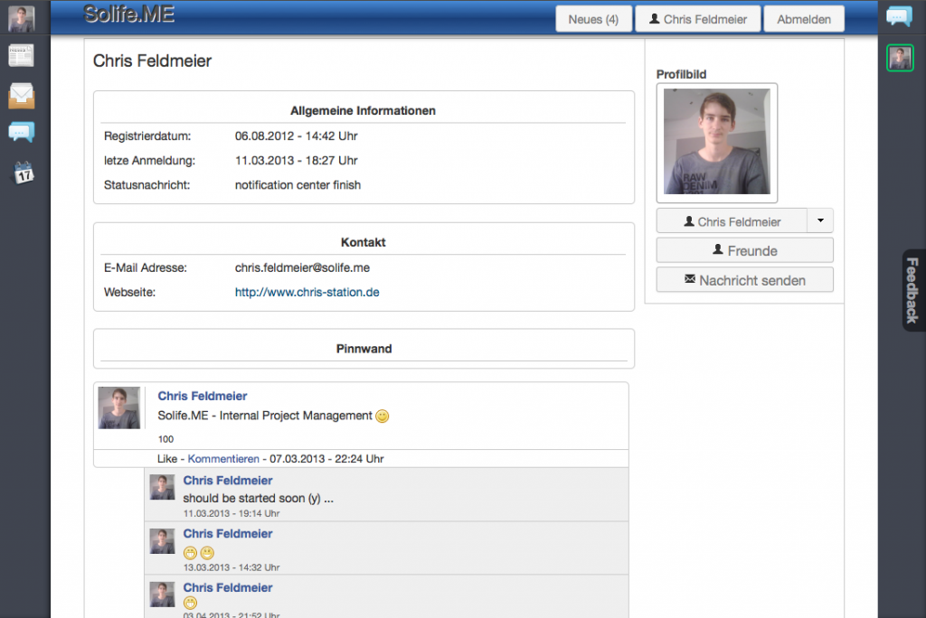Click Kommentieren under the post
The image size is (926, 618).
pyautogui.click(x=223, y=459)
